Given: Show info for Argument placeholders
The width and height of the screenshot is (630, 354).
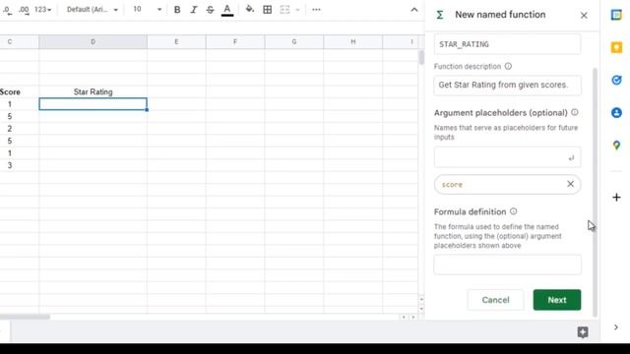Looking at the screenshot, I should pos(575,112).
